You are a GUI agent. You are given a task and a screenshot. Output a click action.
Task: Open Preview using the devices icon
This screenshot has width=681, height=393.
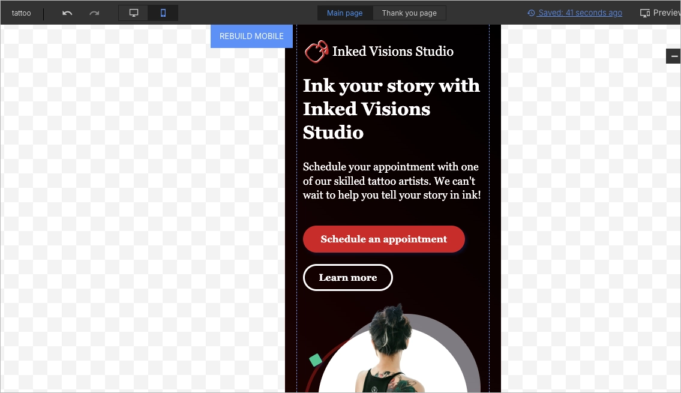click(x=645, y=12)
